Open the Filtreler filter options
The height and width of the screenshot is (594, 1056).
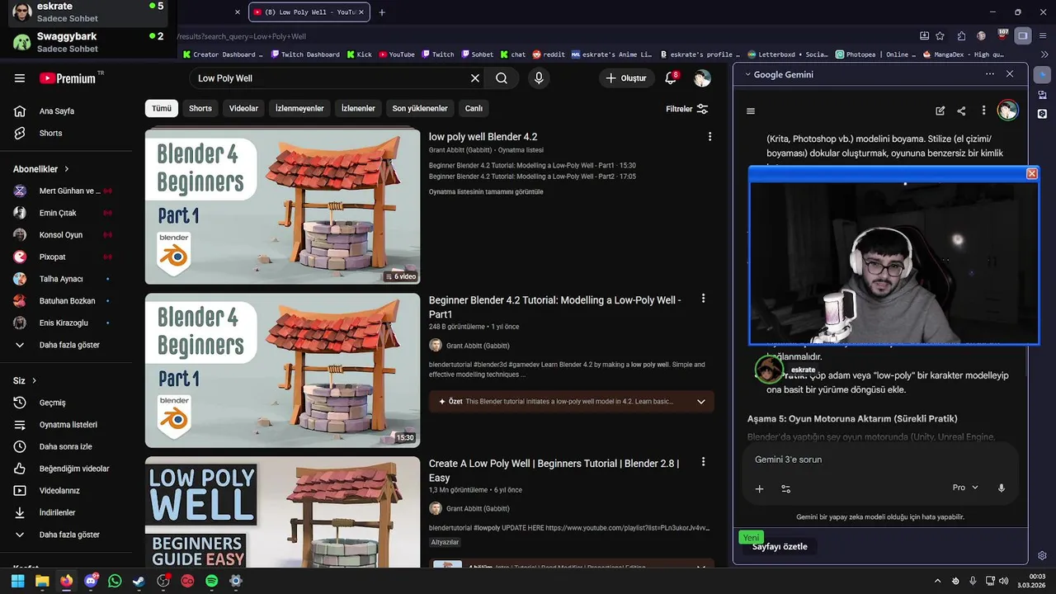tap(686, 109)
